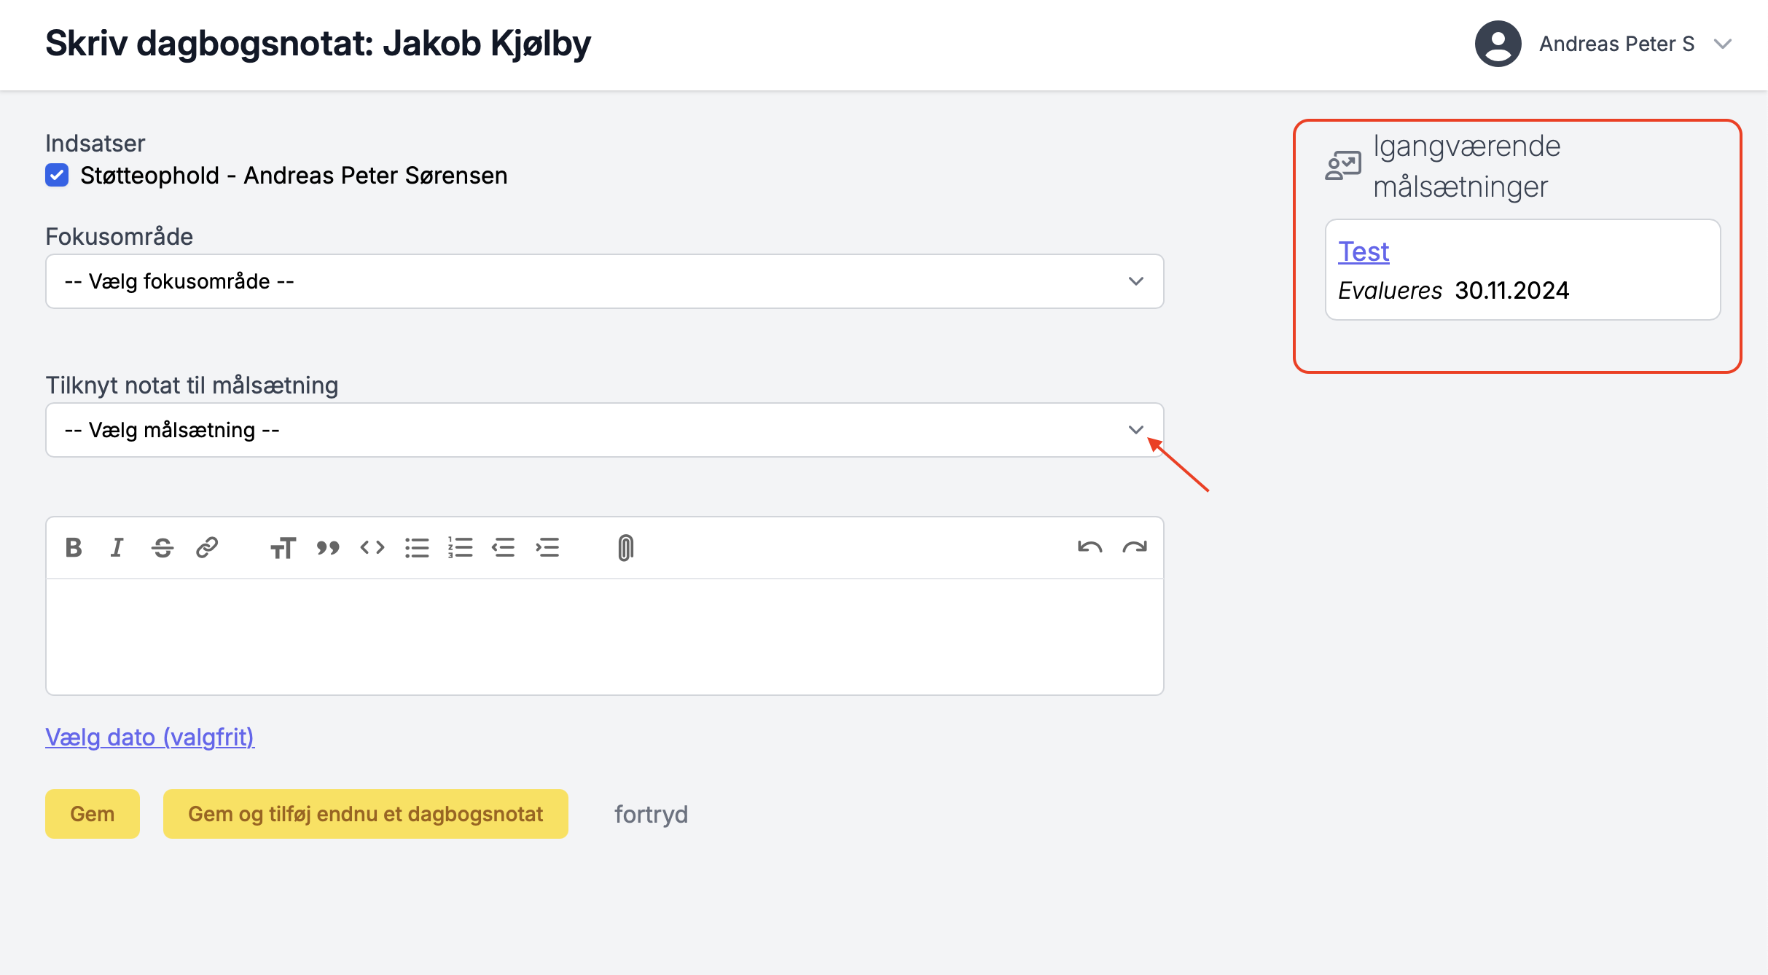Expand the Vælg målsætning dropdown

(604, 430)
